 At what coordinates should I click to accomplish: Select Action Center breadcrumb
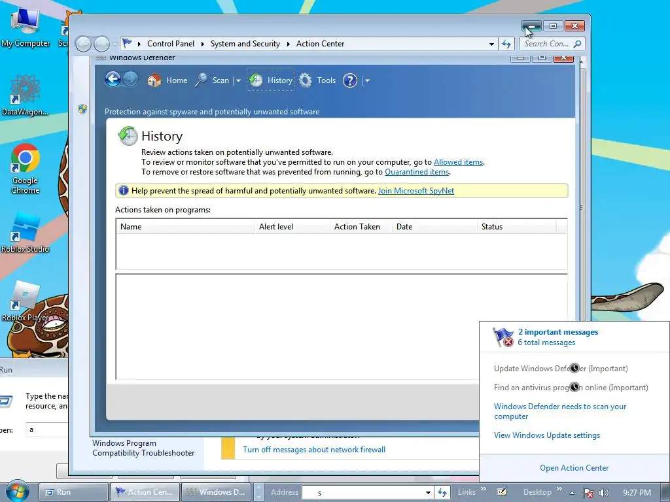point(320,44)
